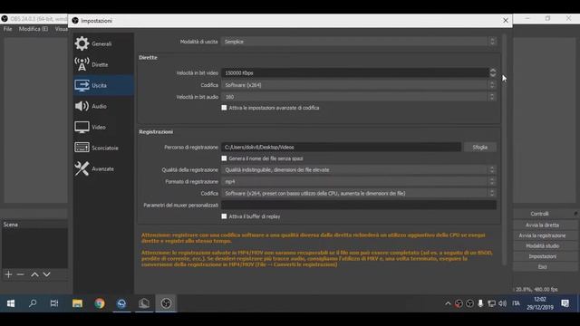Increase video bitrate with stepper arrows
This screenshot has width=580, height=326.
coord(493,71)
